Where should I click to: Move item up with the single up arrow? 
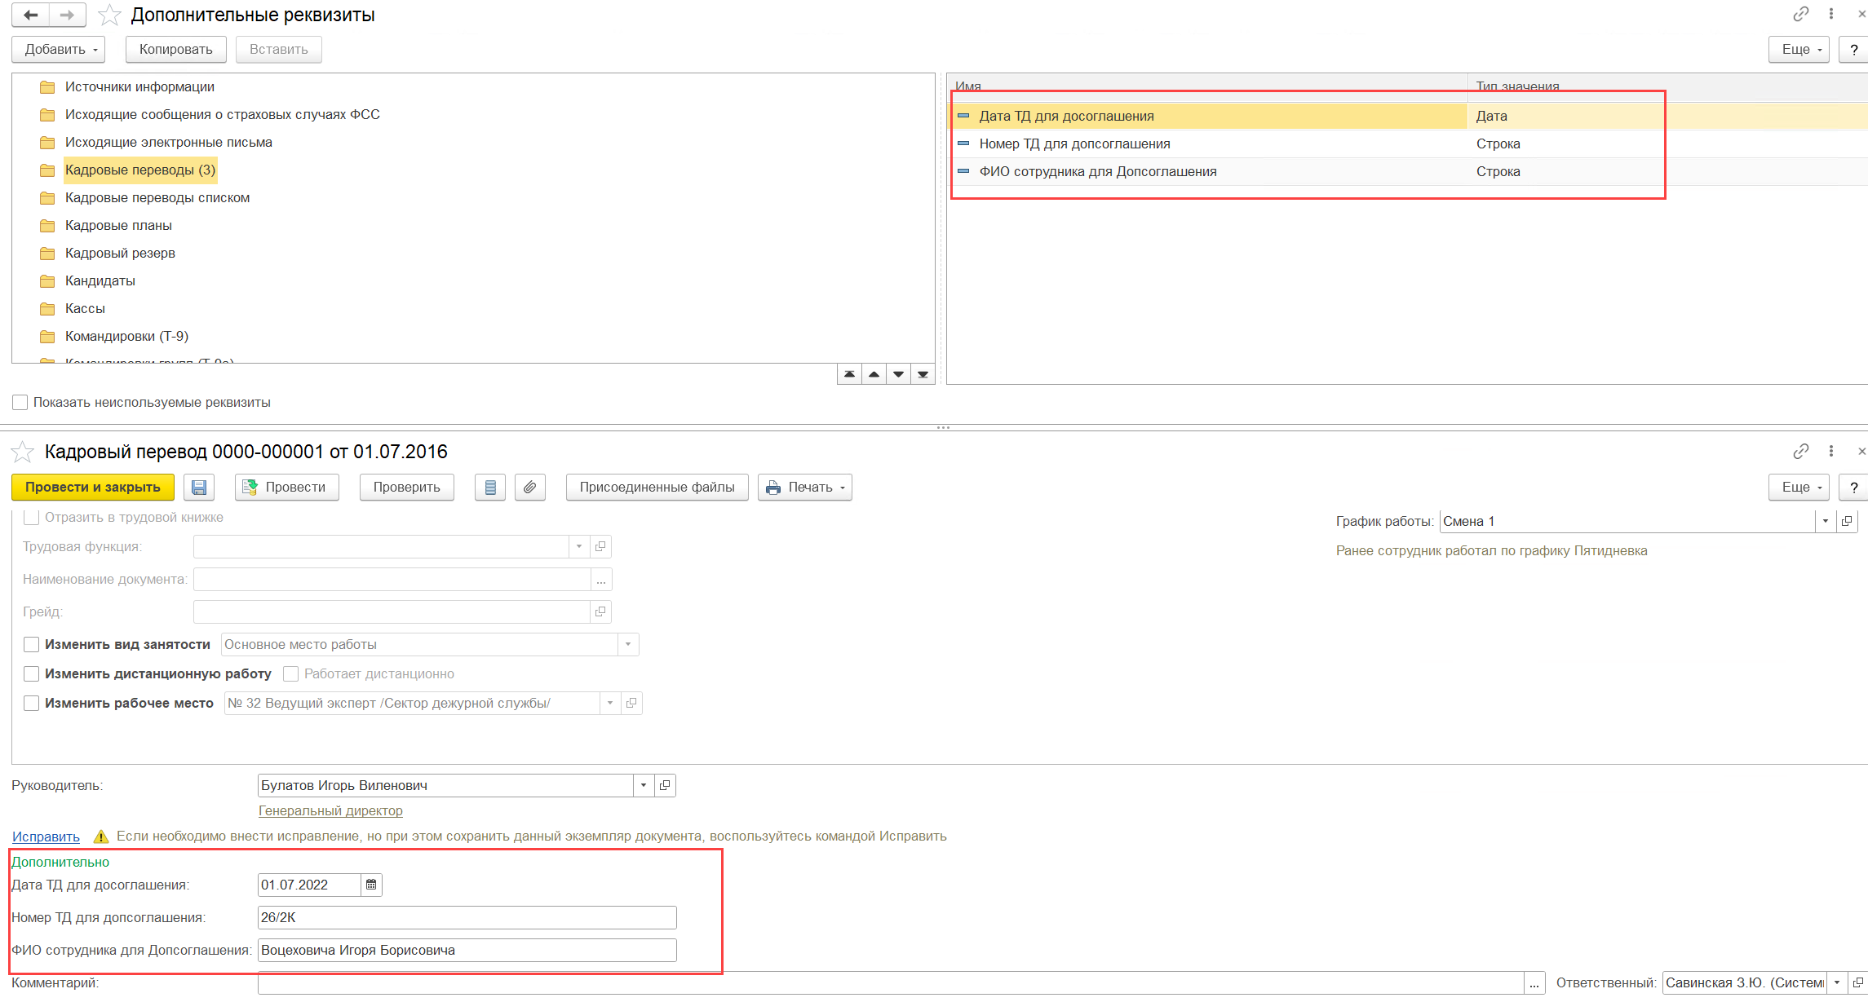(874, 374)
